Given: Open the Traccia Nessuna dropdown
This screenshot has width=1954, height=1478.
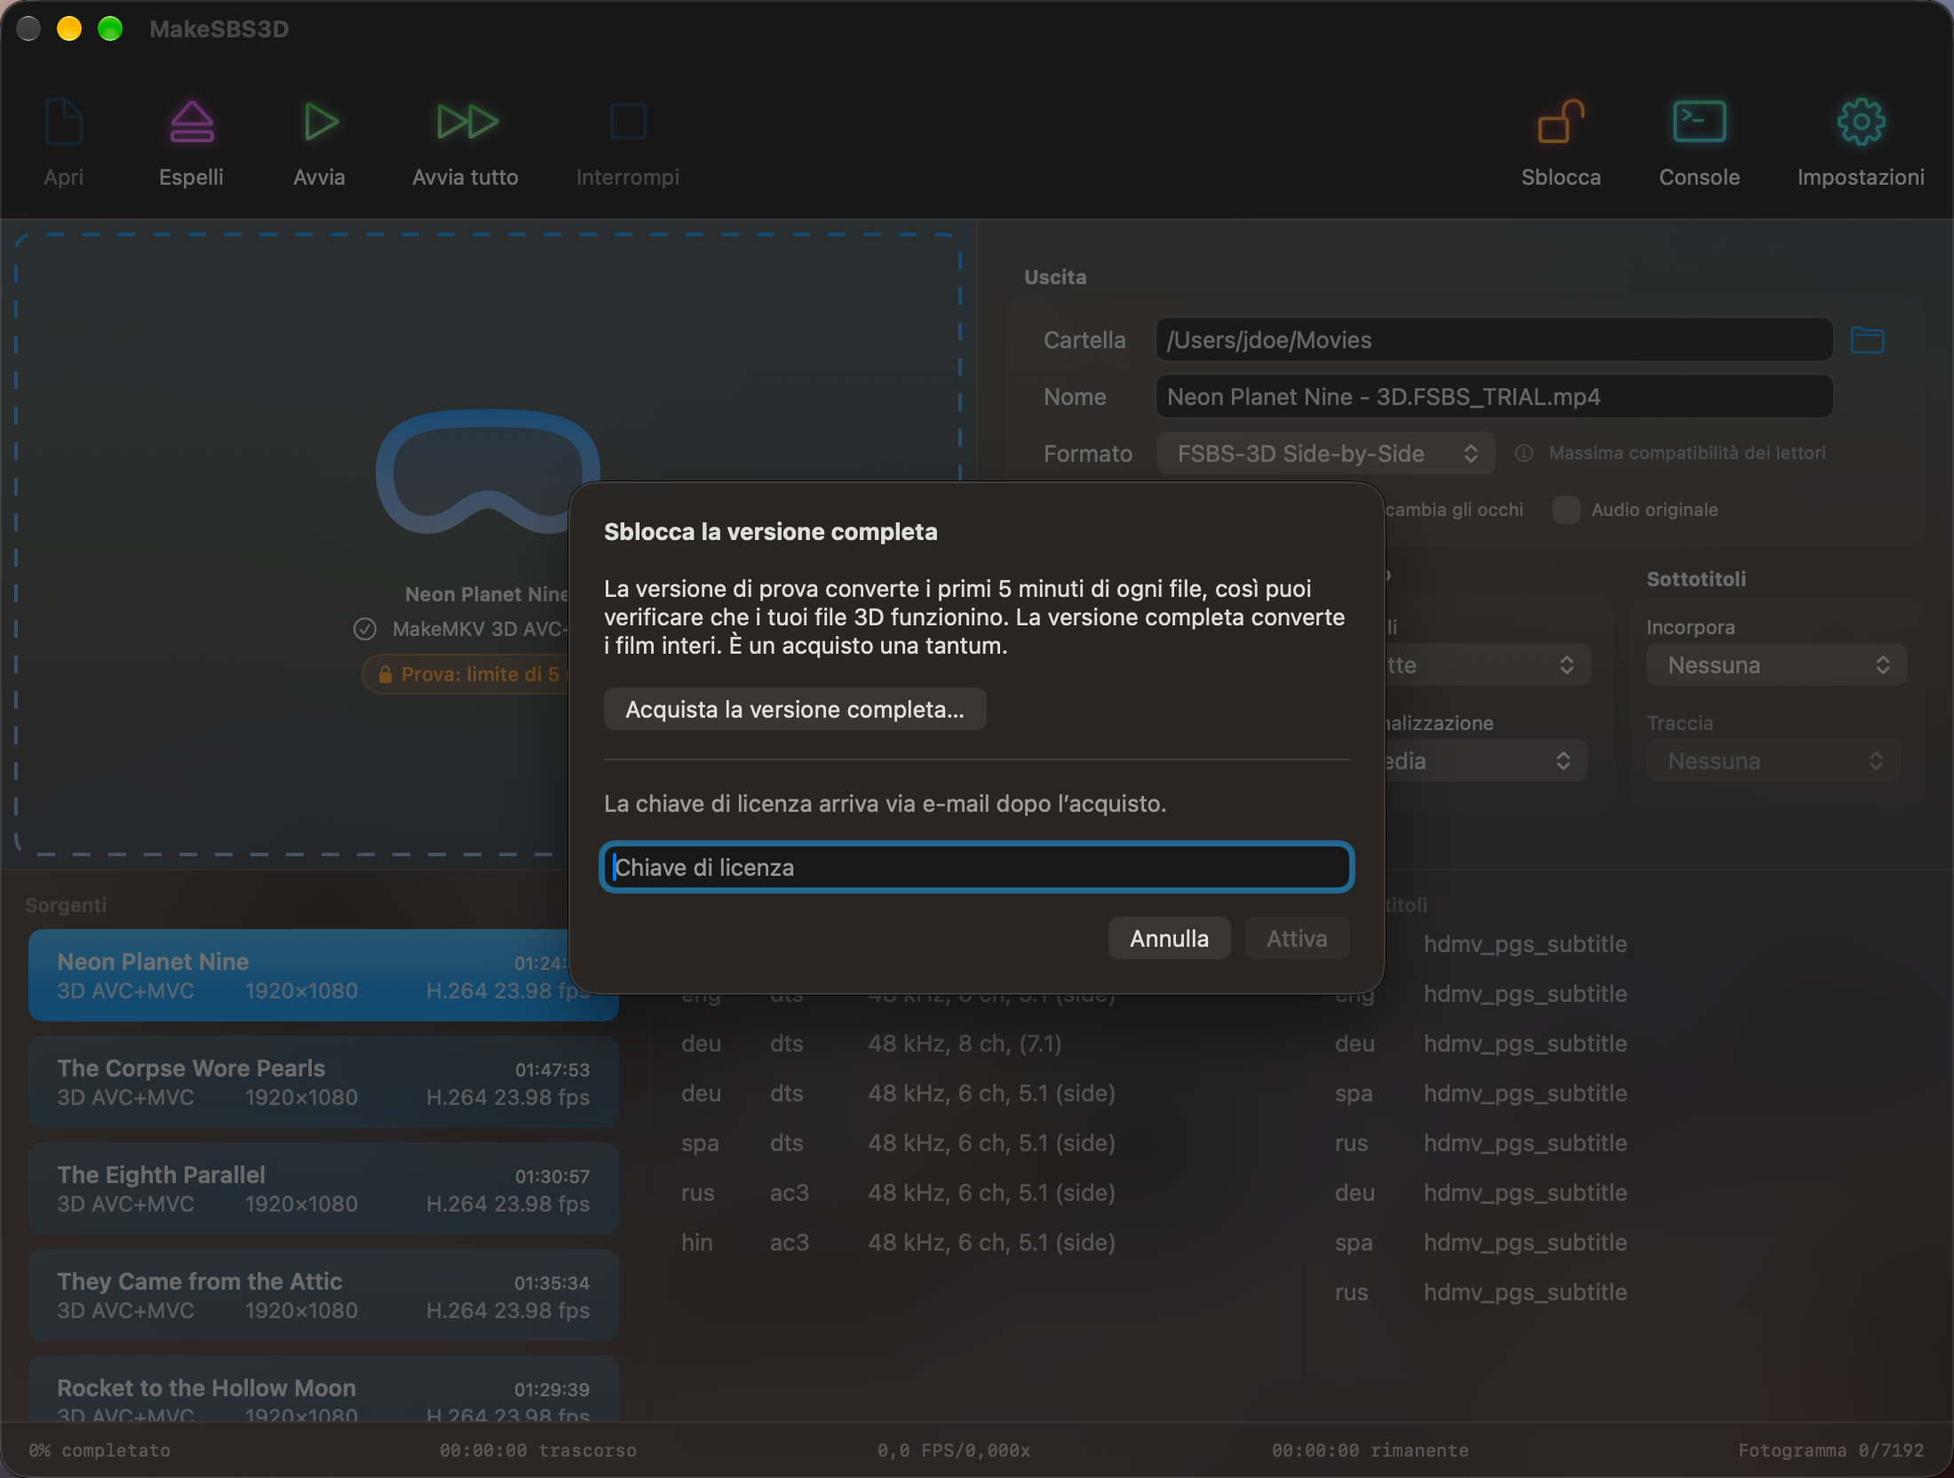Looking at the screenshot, I should (x=1774, y=761).
